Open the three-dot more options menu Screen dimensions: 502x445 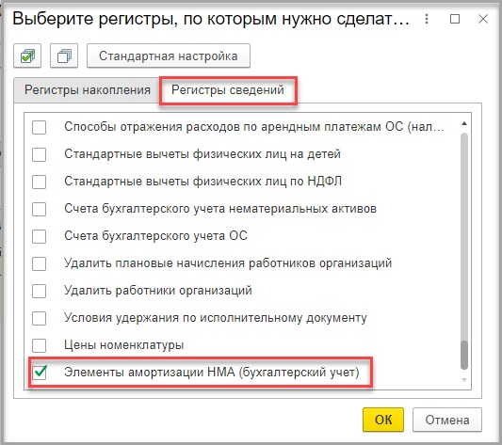point(427,19)
